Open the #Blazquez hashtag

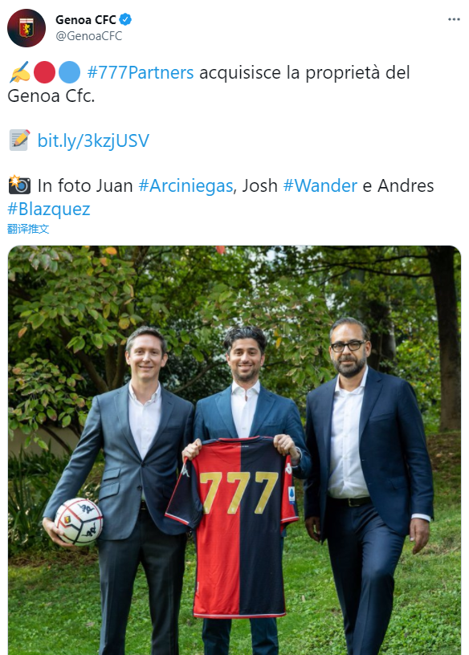49,209
